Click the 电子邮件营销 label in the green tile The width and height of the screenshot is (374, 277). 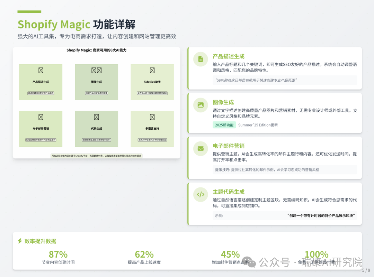[41, 129]
